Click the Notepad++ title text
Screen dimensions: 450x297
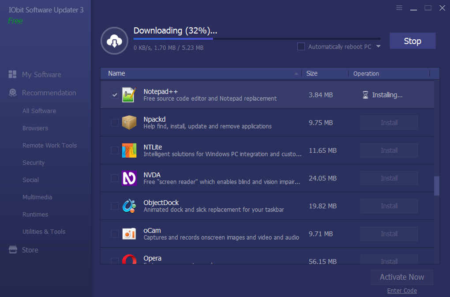(x=161, y=91)
